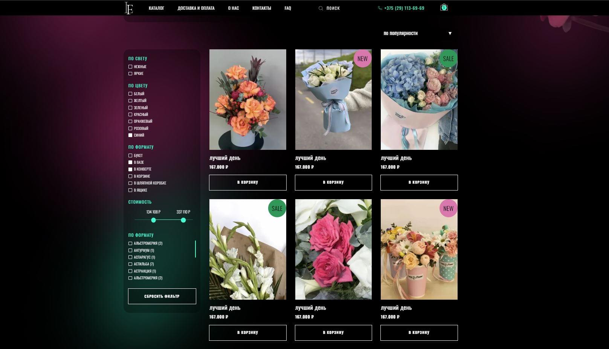609x349 pixels.
Task: Check the АНТУРИУМ (1) filter
Action: pyautogui.click(x=130, y=250)
